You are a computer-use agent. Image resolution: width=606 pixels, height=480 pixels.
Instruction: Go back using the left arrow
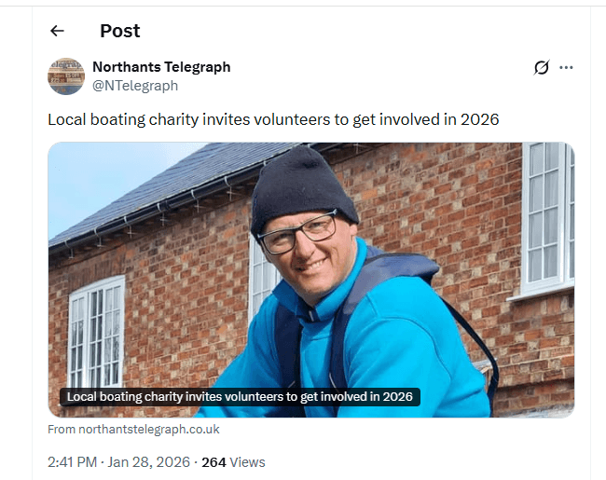pos(57,31)
